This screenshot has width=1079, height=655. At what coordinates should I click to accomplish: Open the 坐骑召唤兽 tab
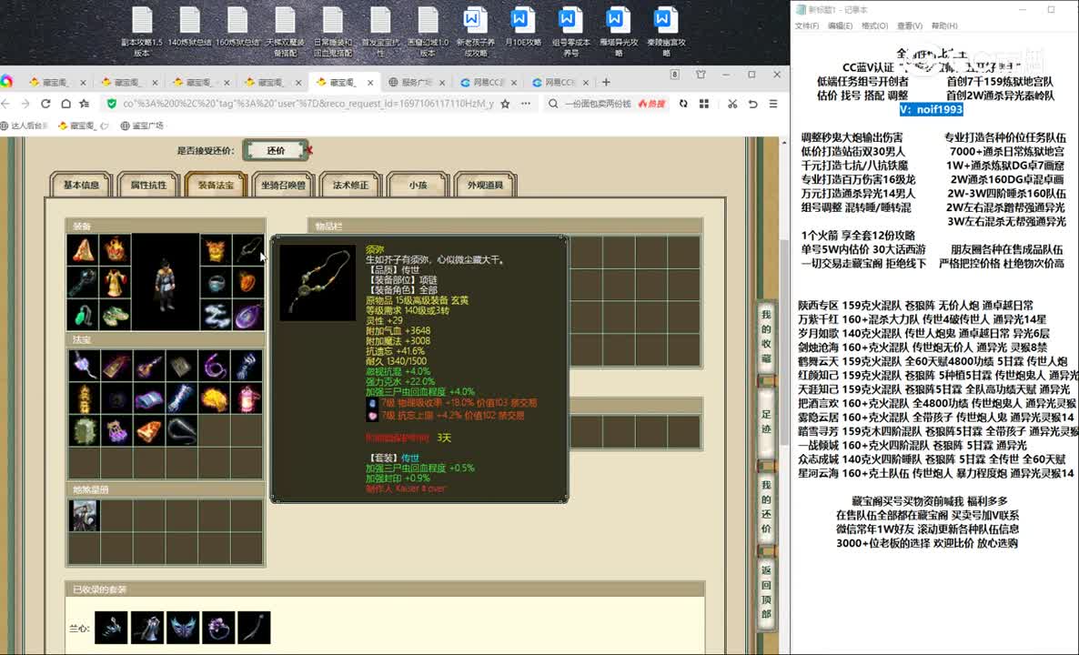pyautogui.click(x=284, y=185)
